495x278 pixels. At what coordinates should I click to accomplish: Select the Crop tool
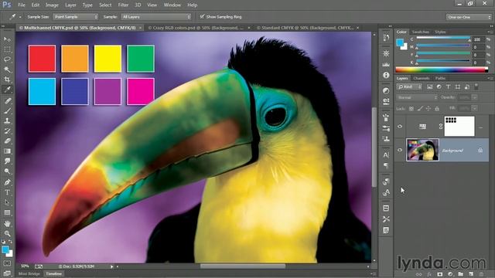(7, 80)
